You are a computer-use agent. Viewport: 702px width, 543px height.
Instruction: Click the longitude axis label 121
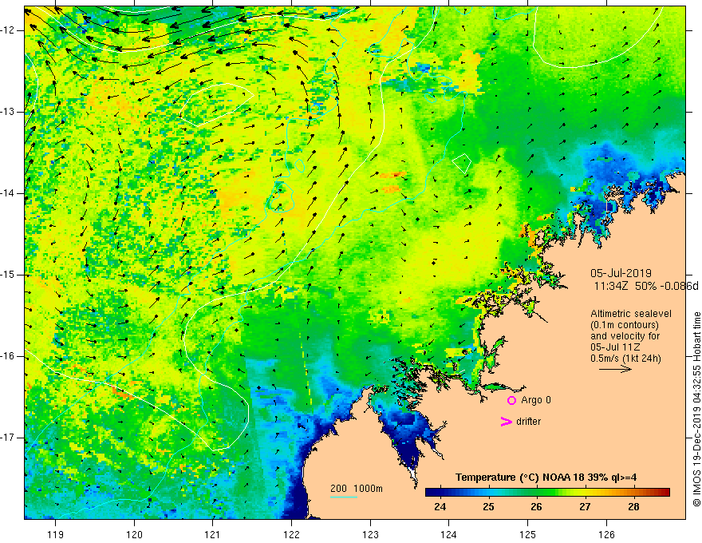[213, 534]
